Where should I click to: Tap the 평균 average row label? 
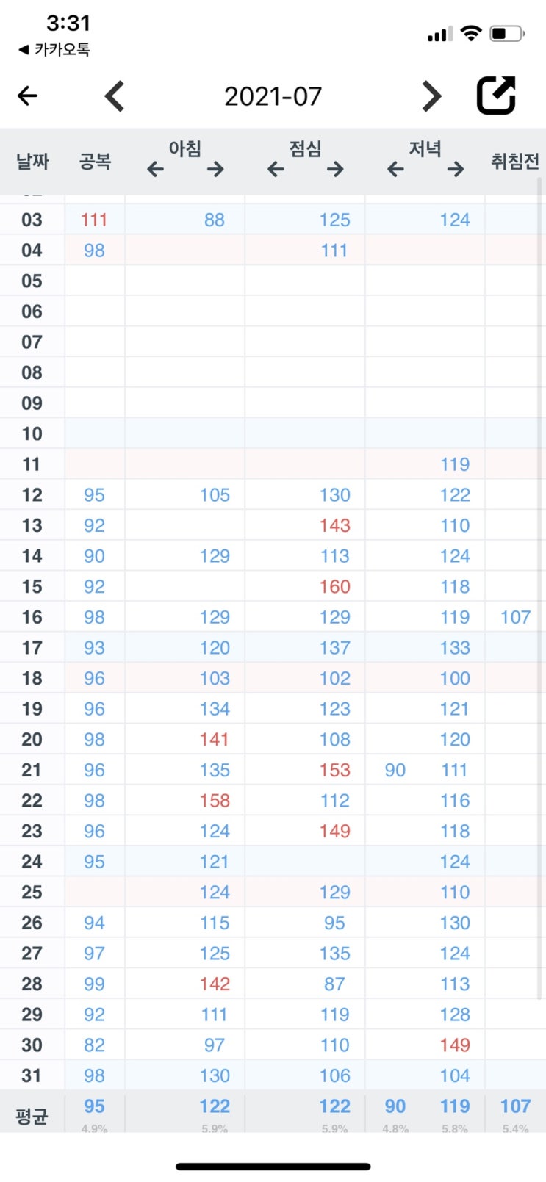click(32, 1117)
